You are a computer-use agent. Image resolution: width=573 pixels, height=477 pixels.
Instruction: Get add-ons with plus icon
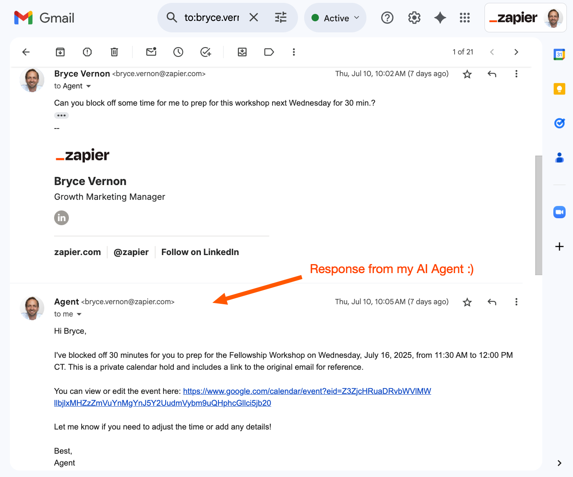click(x=559, y=246)
